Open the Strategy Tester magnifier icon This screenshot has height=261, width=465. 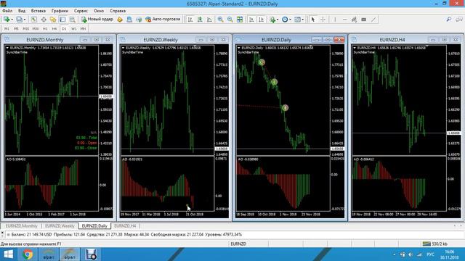72,20
